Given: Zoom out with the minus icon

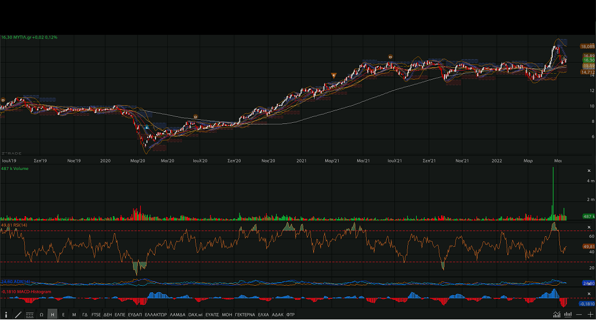Looking at the screenshot, I should pyautogui.click(x=579, y=315).
